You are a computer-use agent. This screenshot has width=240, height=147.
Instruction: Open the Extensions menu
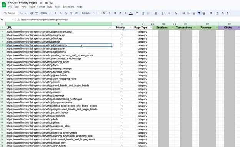[68, 7]
